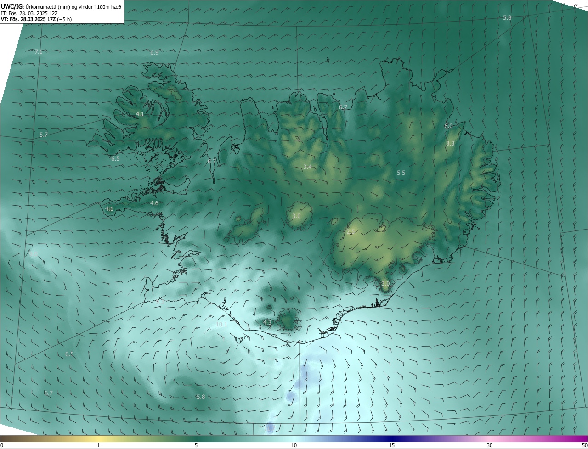Image resolution: width=588 pixels, height=449 pixels.
Task: Click the 'IT: Fös. 28. 03. 2025 12Z' line
Action: click(x=29, y=13)
